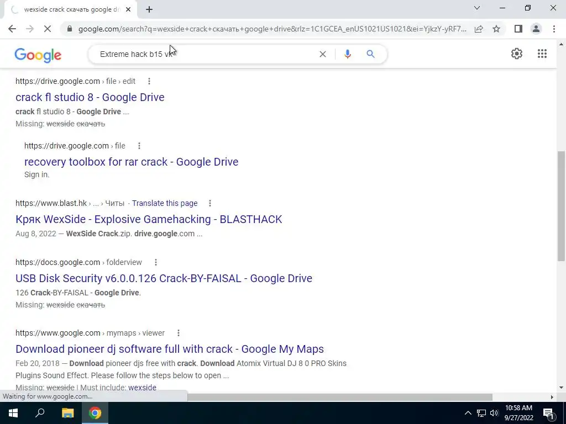The height and width of the screenshot is (424, 566).
Task: Open options for crack fl studio result
Action: 149,82
